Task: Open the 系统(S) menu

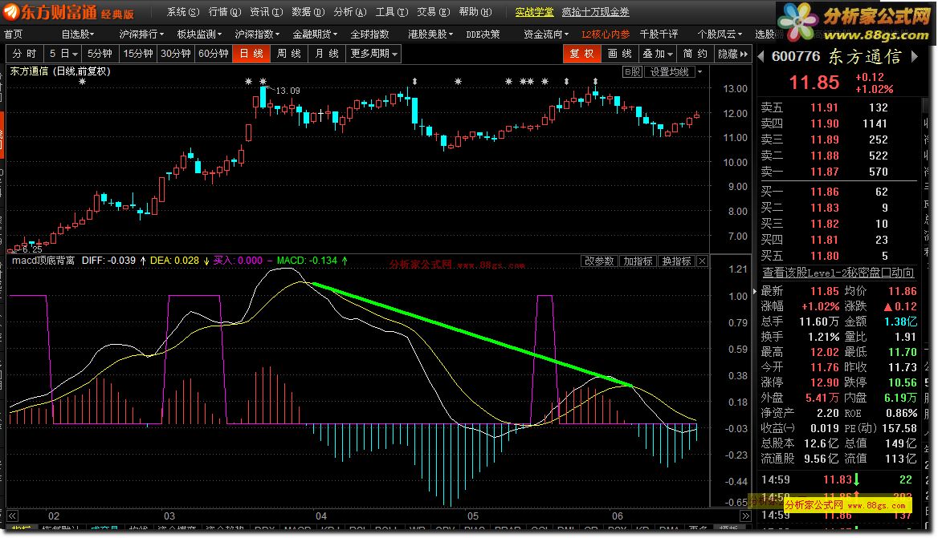Action: [x=182, y=12]
